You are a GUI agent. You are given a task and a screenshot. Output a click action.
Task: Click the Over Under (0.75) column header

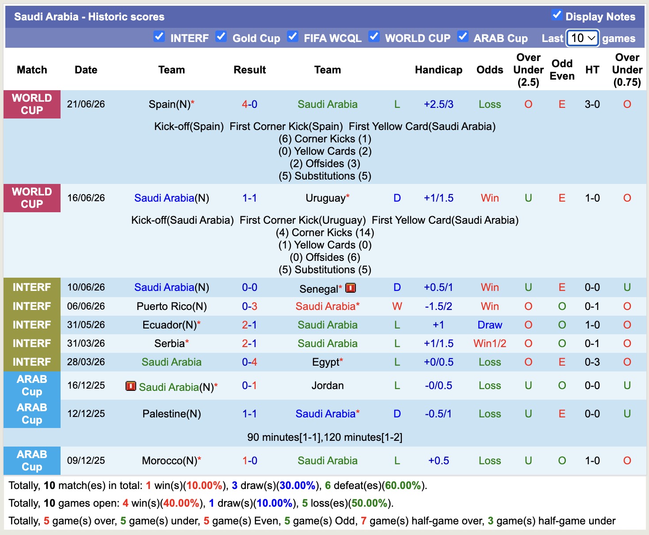coord(627,70)
